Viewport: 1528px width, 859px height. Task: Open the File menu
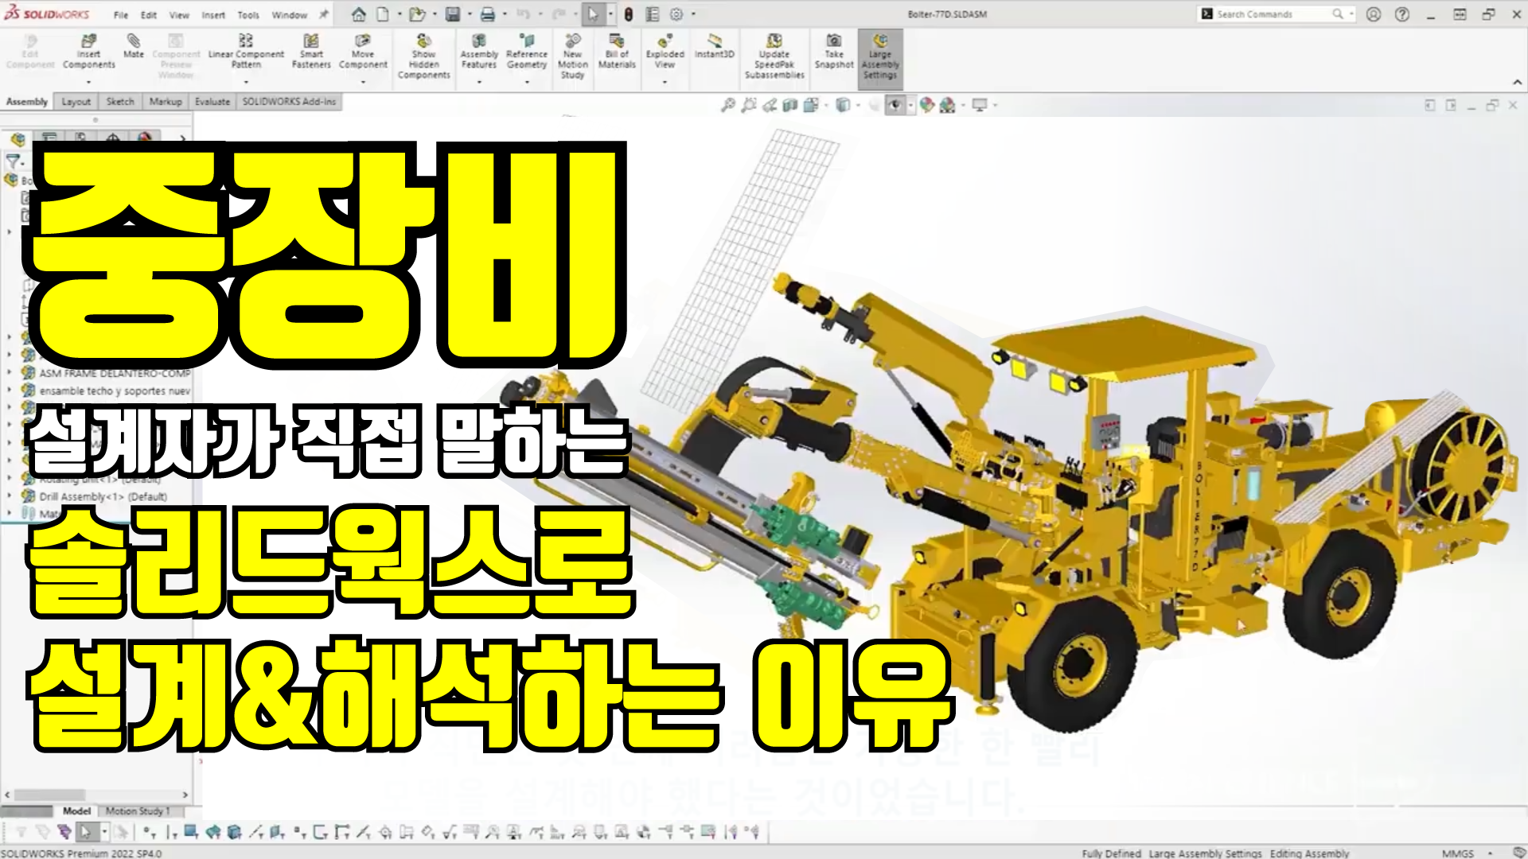(x=121, y=15)
